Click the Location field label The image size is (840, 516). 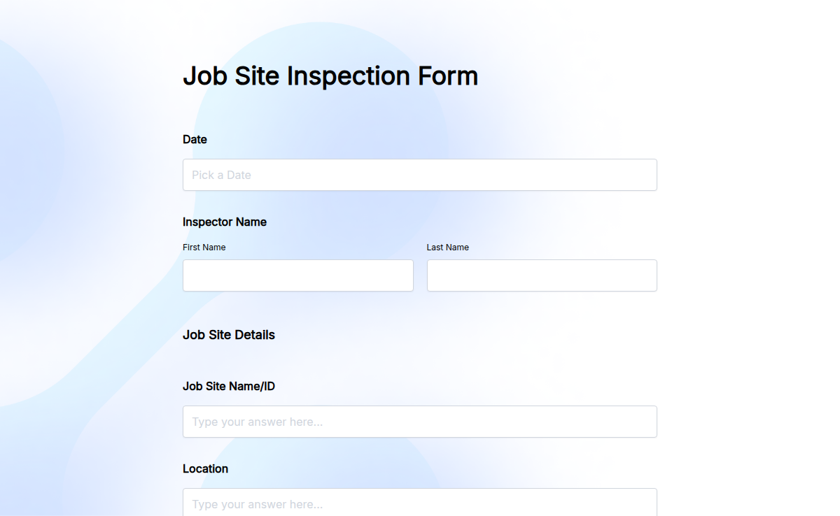coord(205,468)
